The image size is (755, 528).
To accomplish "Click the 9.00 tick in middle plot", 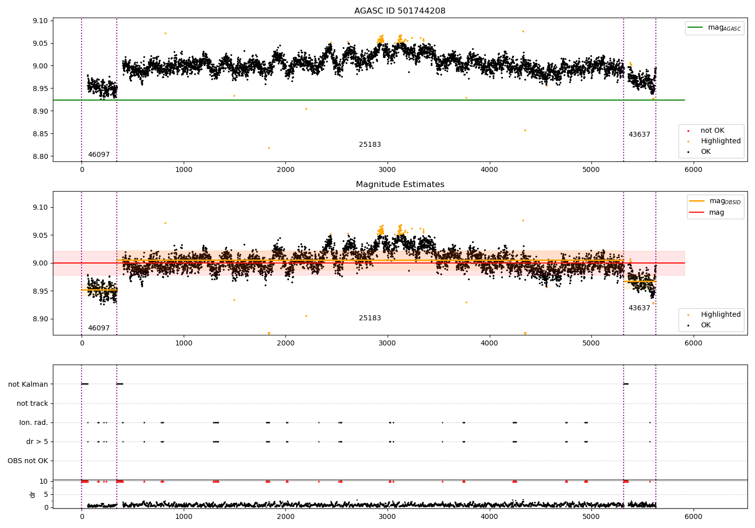I will [41, 263].
